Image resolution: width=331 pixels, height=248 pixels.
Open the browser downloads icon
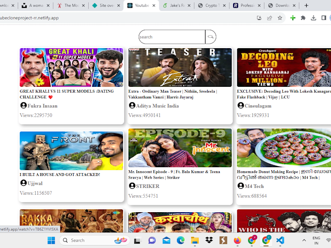314,18
